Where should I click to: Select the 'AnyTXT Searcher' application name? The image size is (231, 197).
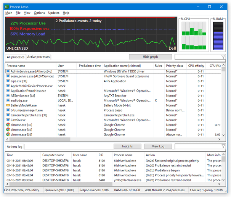[x=115, y=95]
